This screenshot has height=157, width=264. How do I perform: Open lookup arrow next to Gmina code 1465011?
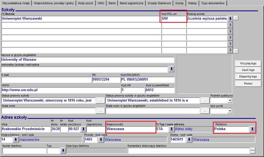coord(189,139)
